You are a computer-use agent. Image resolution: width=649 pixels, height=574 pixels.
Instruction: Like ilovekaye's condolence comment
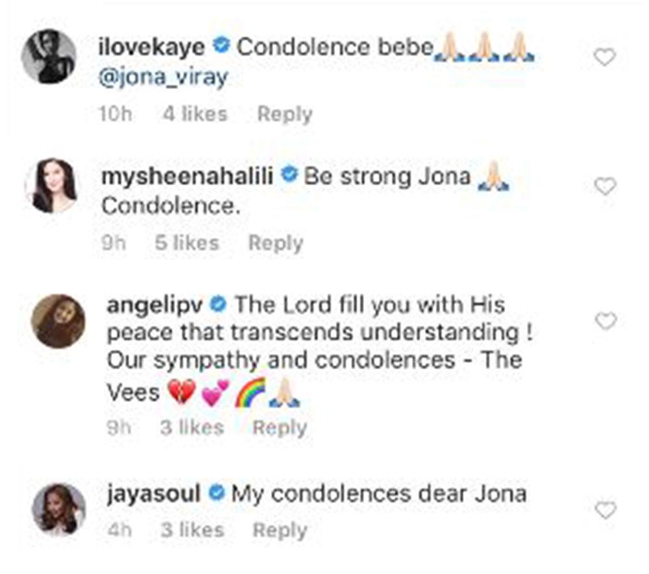[605, 58]
